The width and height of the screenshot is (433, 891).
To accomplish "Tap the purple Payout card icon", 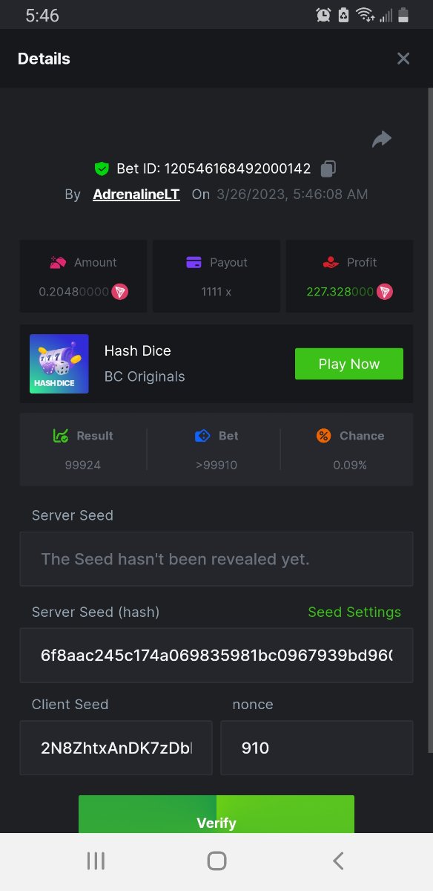I will pos(194,262).
